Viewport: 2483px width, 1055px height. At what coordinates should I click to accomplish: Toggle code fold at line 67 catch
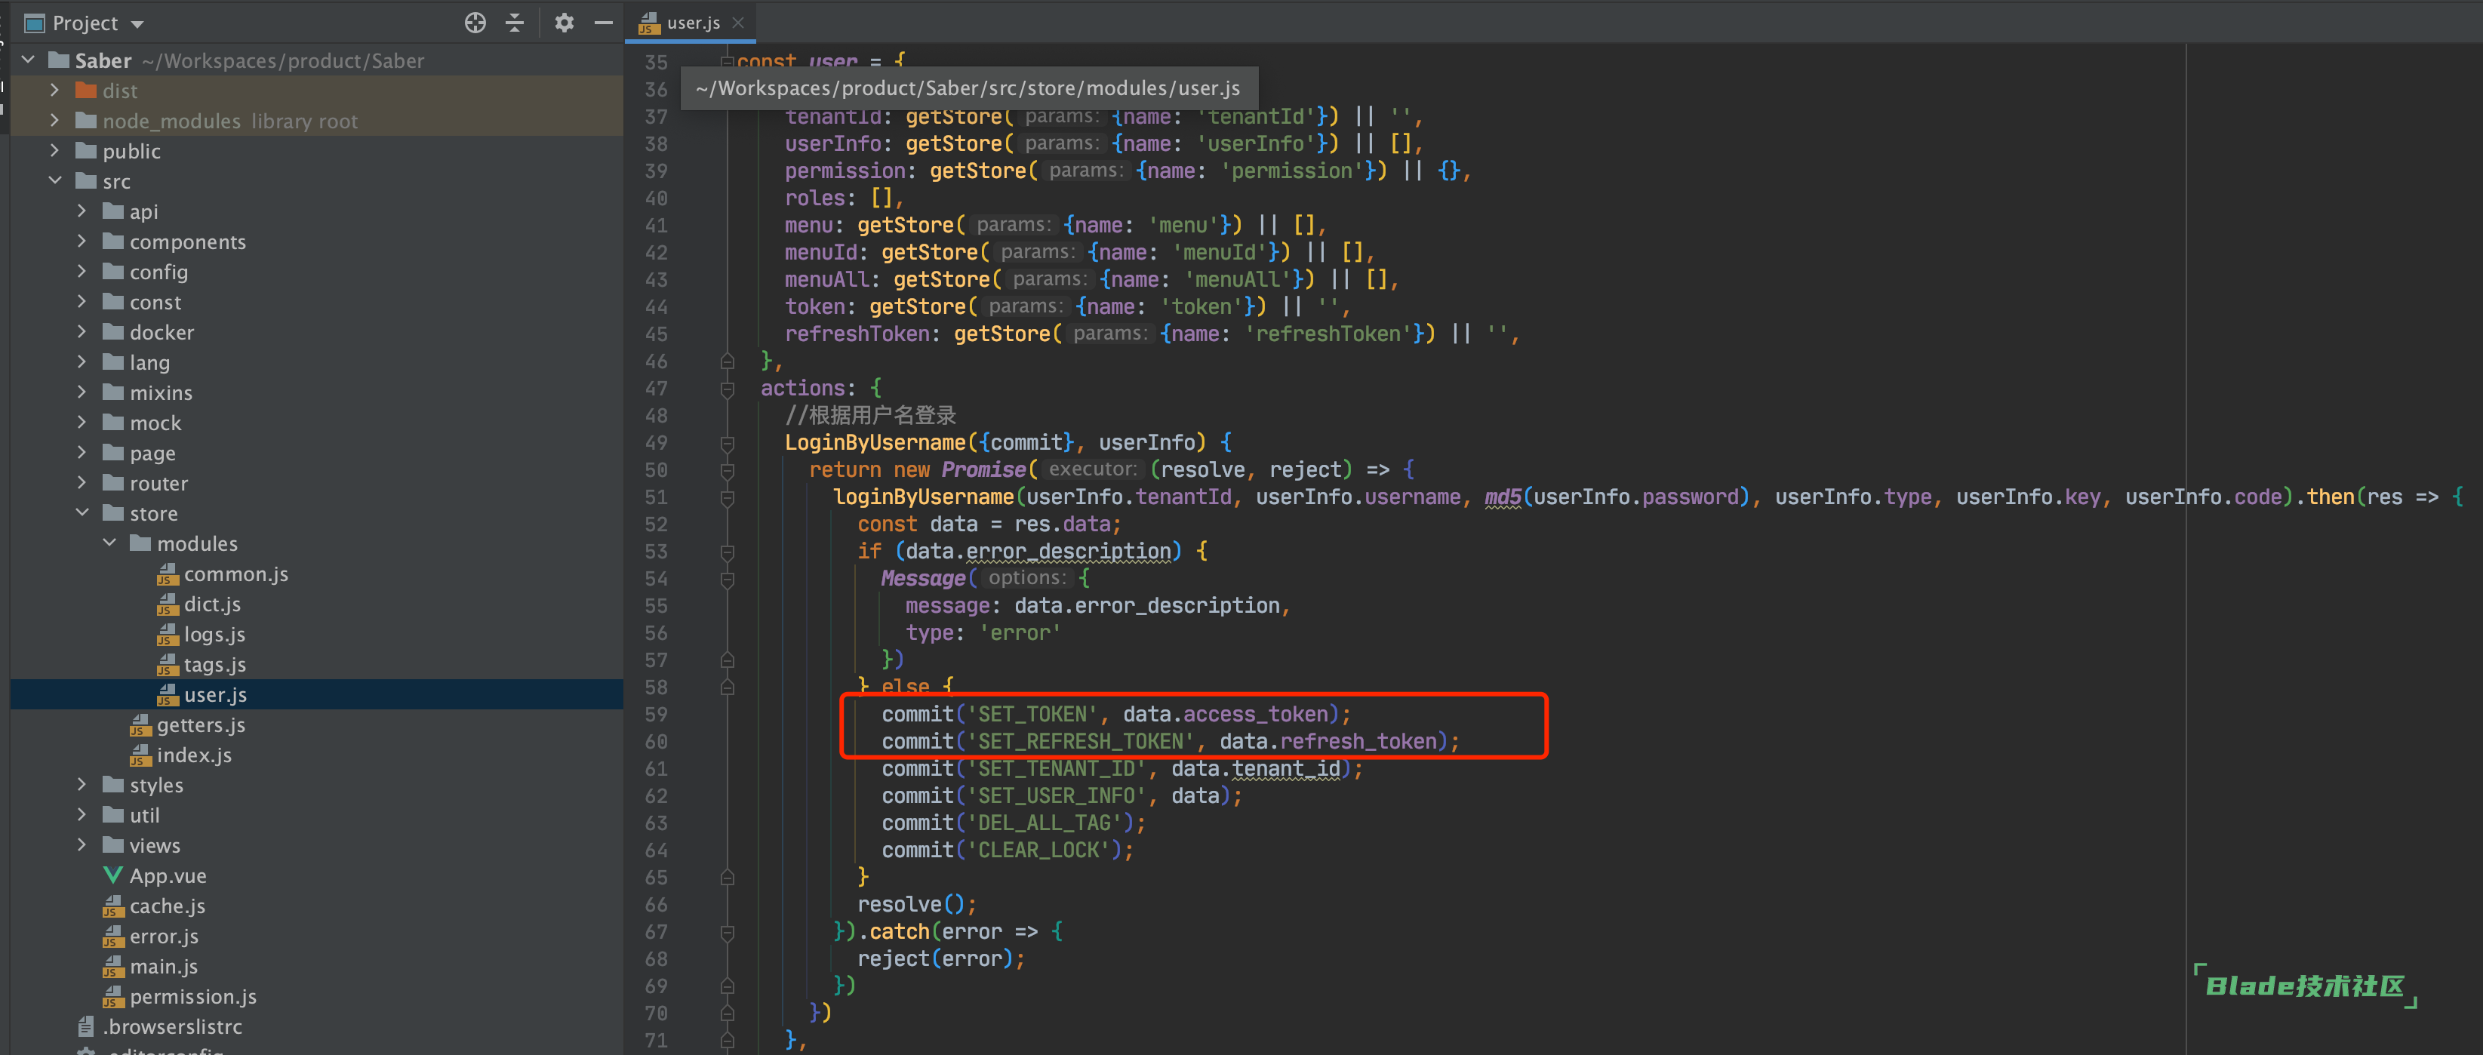(x=728, y=933)
